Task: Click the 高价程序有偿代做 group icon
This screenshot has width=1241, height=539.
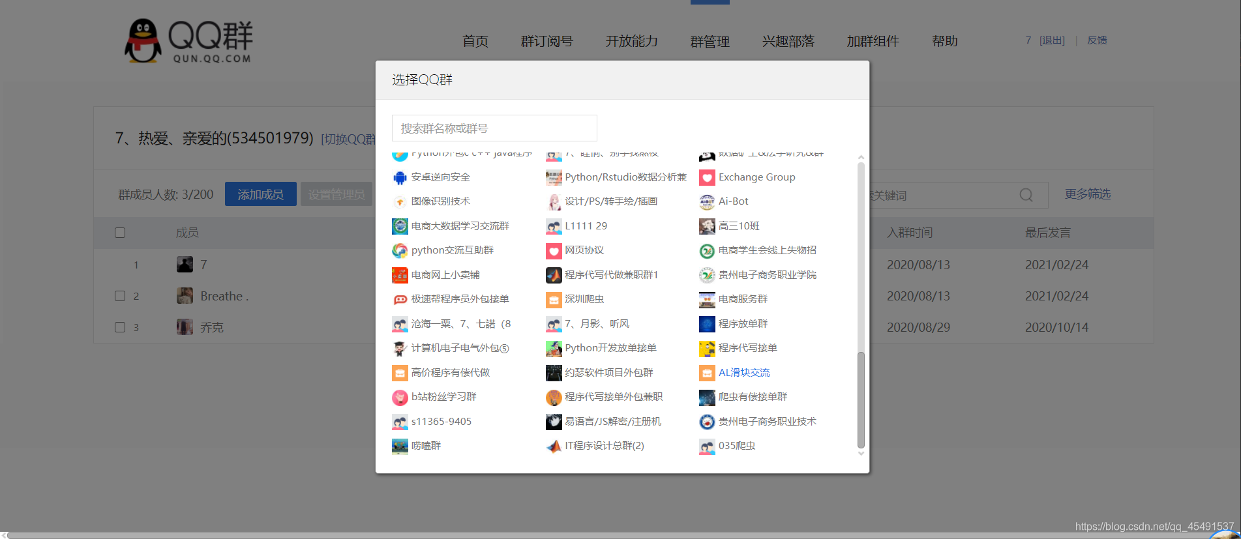Action: point(400,373)
